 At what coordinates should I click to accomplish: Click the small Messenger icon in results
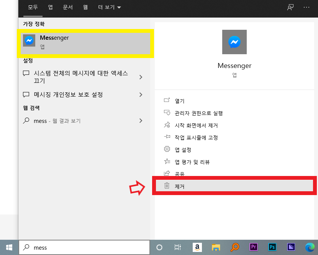point(29,40)
